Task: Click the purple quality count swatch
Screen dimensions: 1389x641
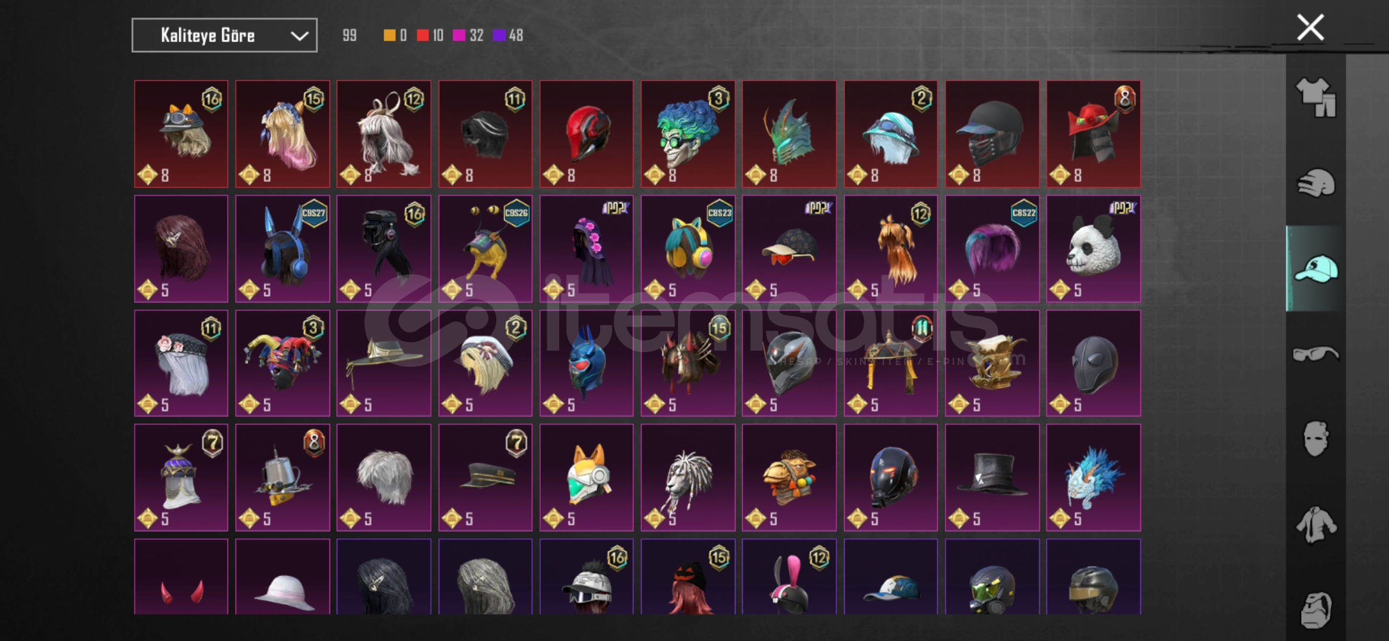Action: (499, 36)
